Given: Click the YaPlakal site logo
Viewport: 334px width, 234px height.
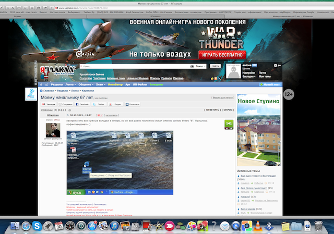Looking at the screenshot, I should [x=57, y=70].
